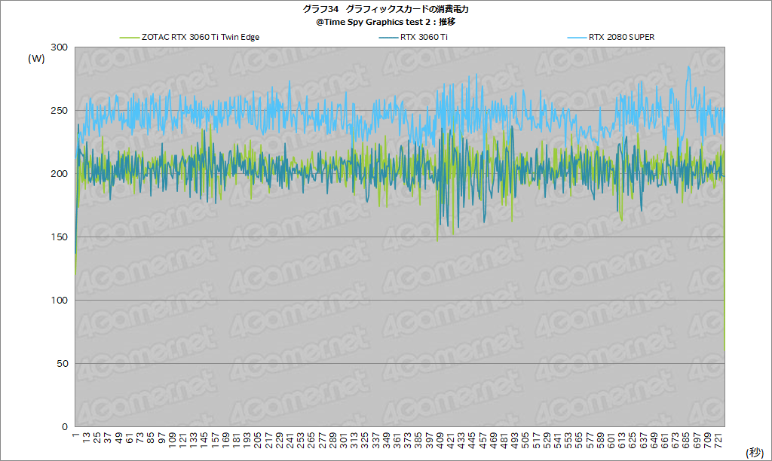Click the x-axis tick label '601'
Viewport: 772px width, 461px height.
[611, 440]
